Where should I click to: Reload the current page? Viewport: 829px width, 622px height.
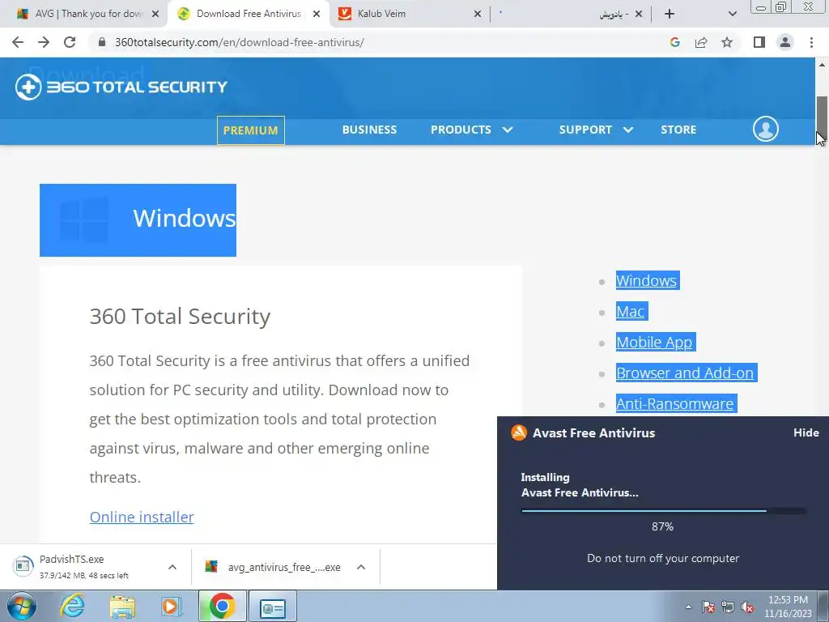pyautogui.click(x=70, y=42)
